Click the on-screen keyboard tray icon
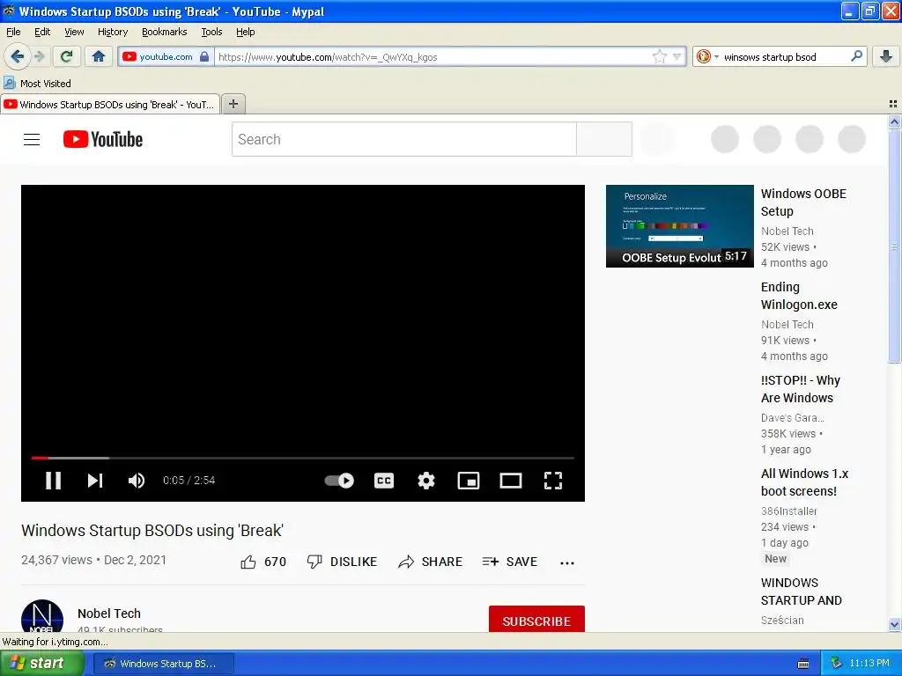902x676 pixels. tap(803, 664)
